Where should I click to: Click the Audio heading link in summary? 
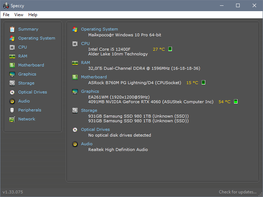click(x=86, y=144)
